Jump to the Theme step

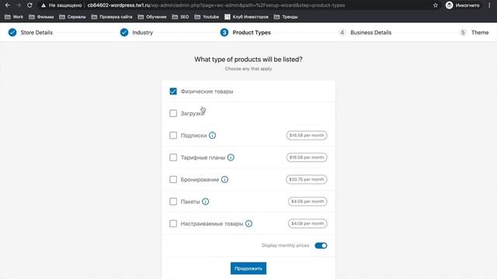pyautogui.click(x=474, y=33)
